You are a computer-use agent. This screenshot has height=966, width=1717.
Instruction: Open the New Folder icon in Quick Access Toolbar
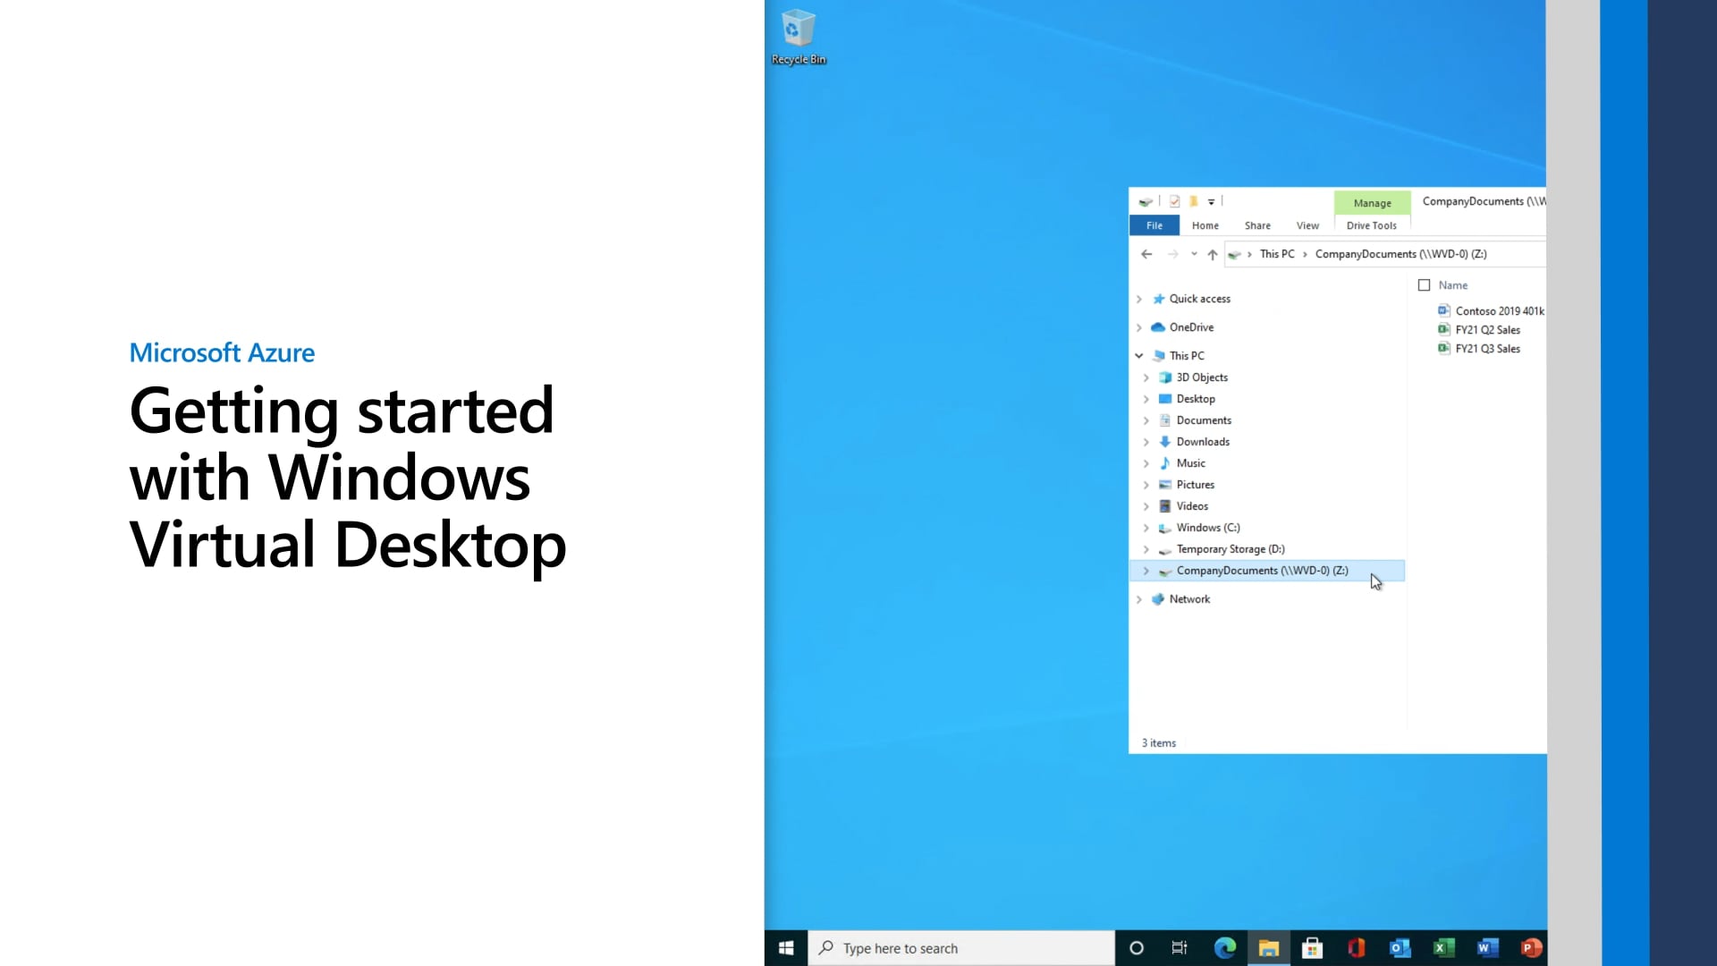(1194, 201)
